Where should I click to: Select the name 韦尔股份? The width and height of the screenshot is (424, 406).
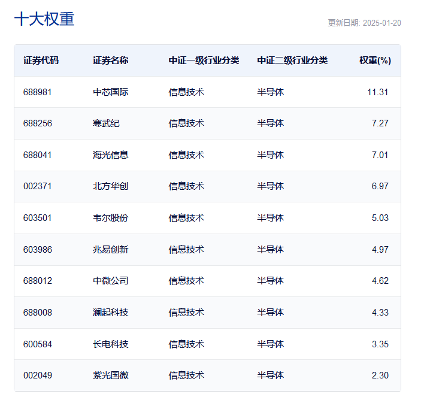click(x=111, y=218)
